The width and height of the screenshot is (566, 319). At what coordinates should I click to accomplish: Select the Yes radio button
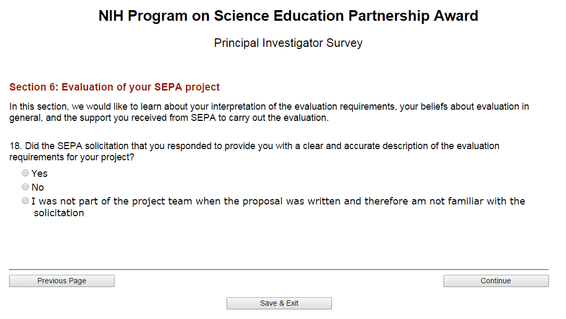click(x=25, y=173)
